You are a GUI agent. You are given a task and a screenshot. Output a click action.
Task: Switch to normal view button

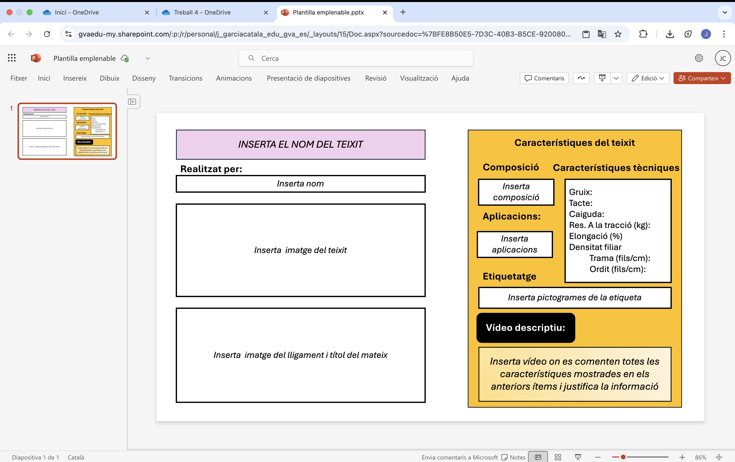[538, 457]
